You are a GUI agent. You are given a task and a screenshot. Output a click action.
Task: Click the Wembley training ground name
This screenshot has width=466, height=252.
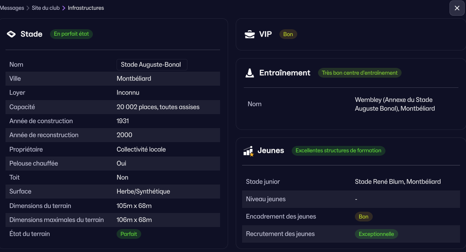(394, 104)
